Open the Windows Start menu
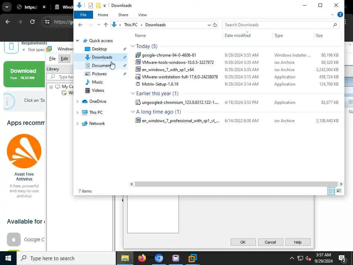 [x=8, y=258]
